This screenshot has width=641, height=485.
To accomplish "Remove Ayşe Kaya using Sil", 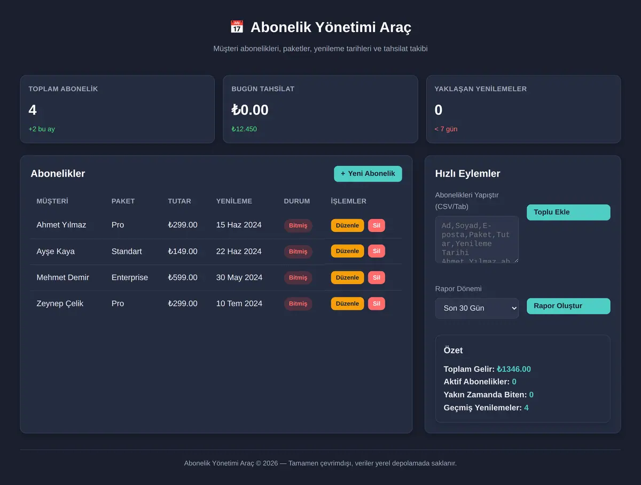I will click(377, 251).
